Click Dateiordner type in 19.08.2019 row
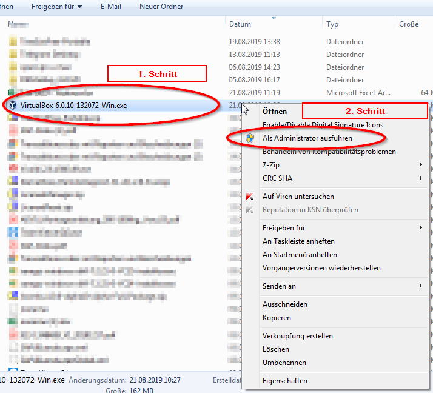 pyautogui.click(x=345, y=42)
